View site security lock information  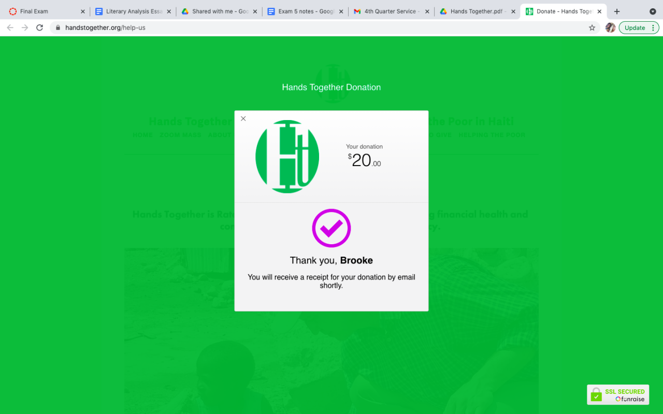pyautogui.click(x=58, y=28)
